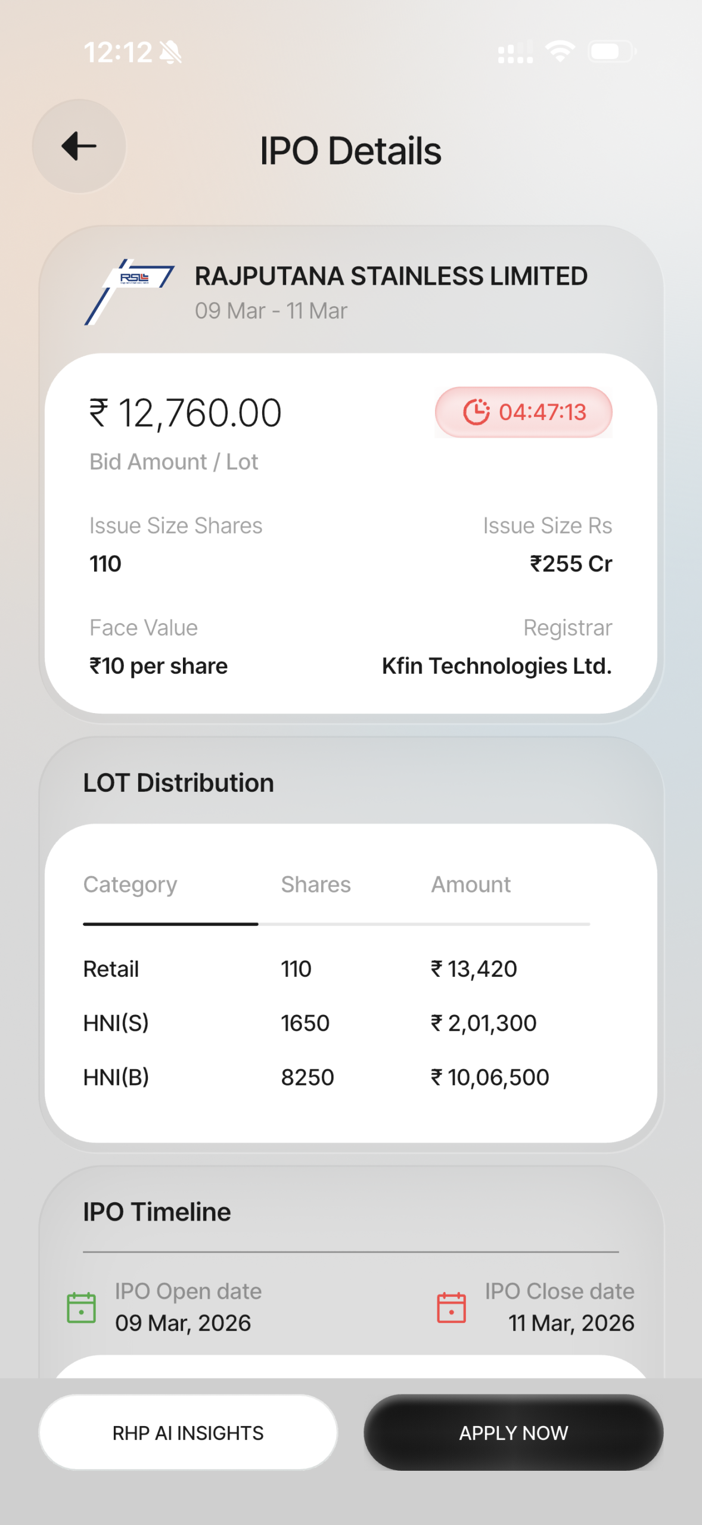702x1525 pixels.
Task: Tap the countdown timer clock icon
Action: pyautogui.click(x=476, y=412)
